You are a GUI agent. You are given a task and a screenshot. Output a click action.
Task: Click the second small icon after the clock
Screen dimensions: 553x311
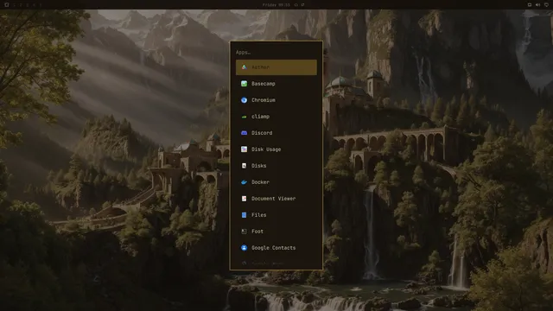click(302, 5)
